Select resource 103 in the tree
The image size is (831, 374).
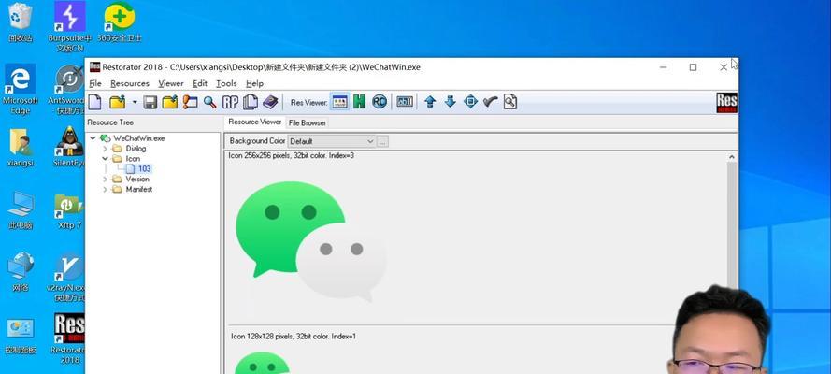point(144,168)
